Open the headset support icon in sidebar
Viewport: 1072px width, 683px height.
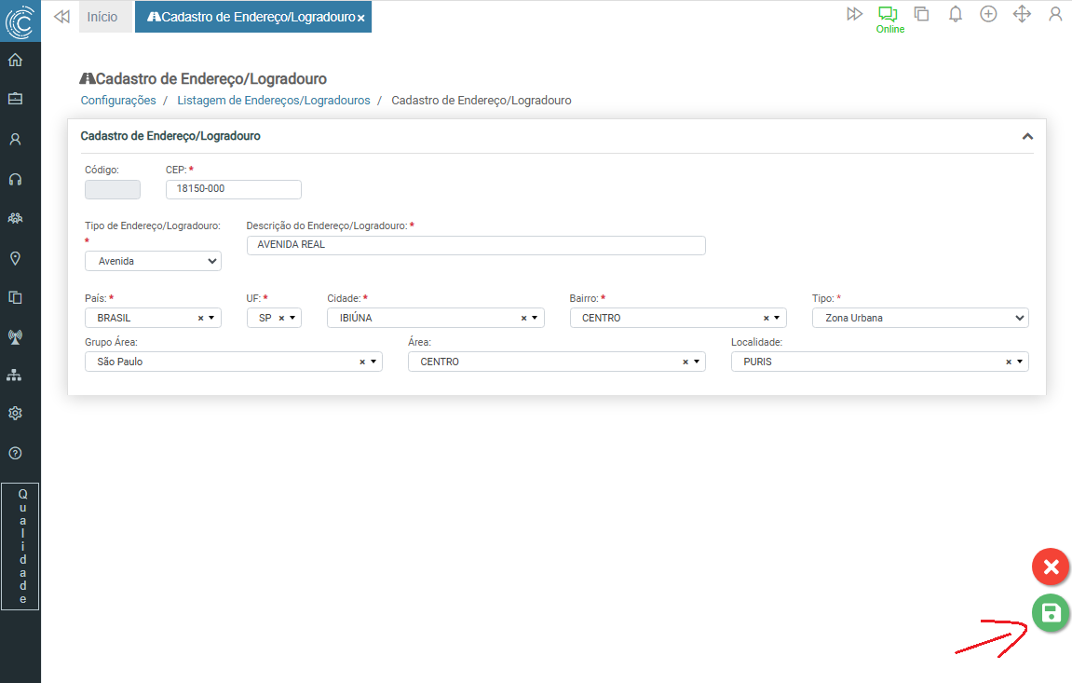15,179
